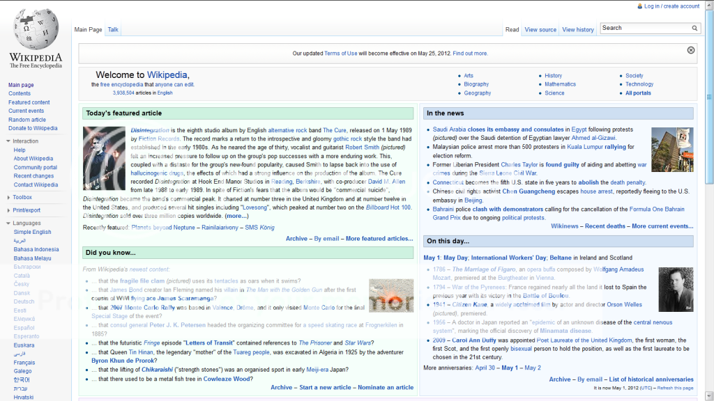Open the Science portal link

[554, 93]
